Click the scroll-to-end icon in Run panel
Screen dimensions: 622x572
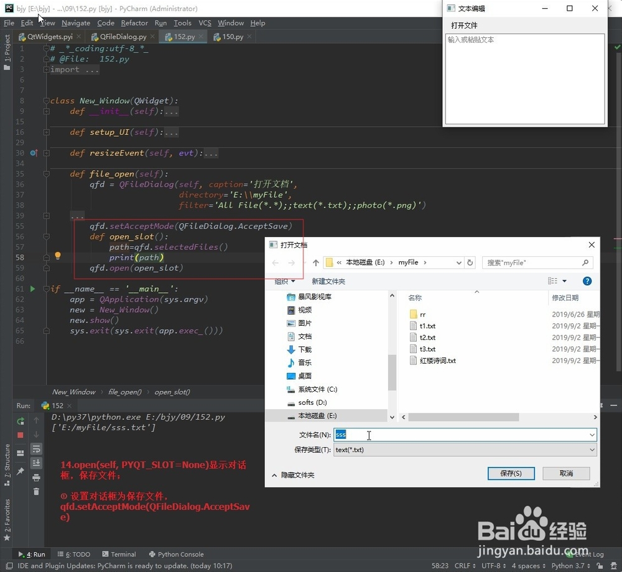click(x=36, y=463)
